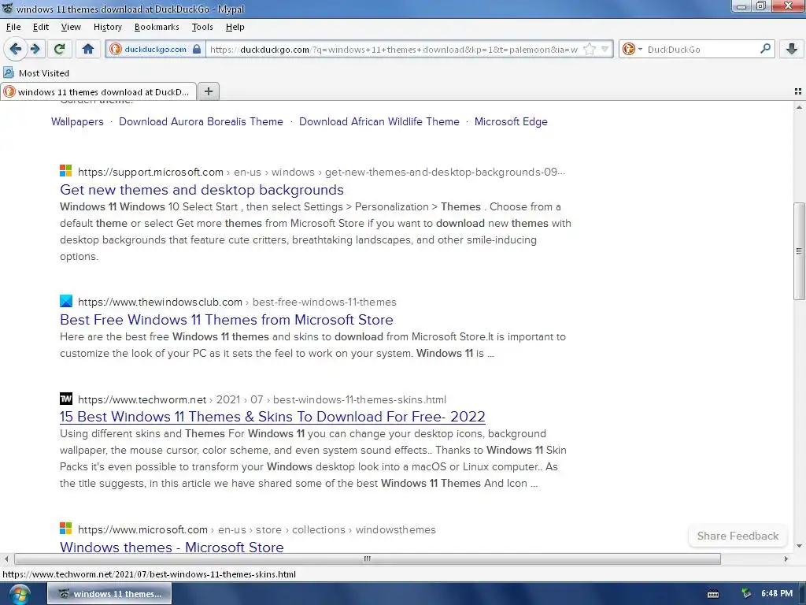This screenshot has height=605, width=806.
Task: Click the Microsoft logo beside www.microsoft.com
Action: tap(66, 529)
